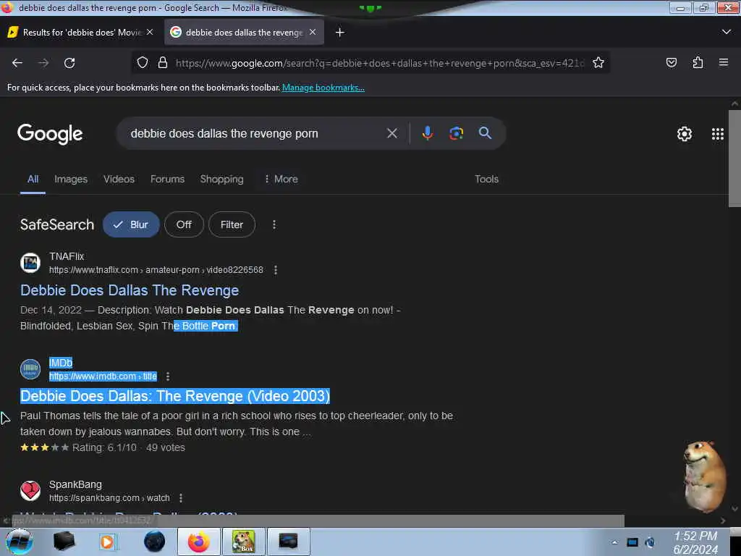Show hidden system tray icons arrow
The height and width of the screenshot is (556, 741).
614,542
